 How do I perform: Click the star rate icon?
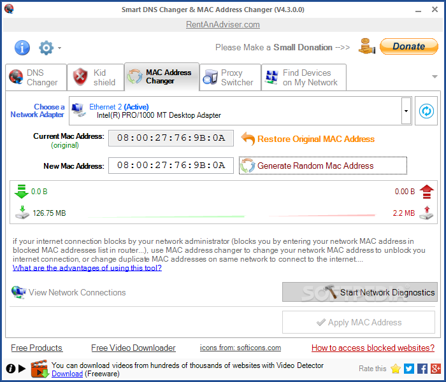point(396,369)
